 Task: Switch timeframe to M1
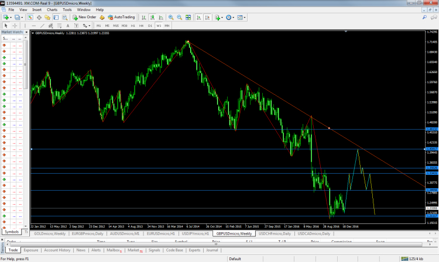coord(98,26)
